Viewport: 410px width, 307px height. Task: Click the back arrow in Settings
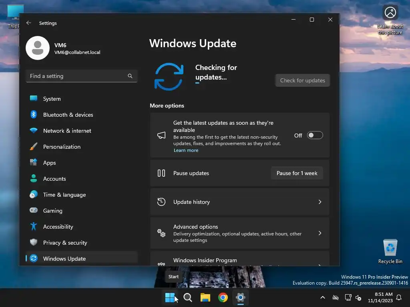pos(29,23)
